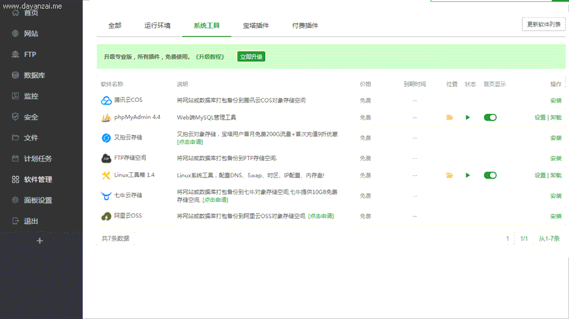Viewport: 569px width, 319px height.
Task: Click the 监控 monitor icon
Action: click(15, 96)
